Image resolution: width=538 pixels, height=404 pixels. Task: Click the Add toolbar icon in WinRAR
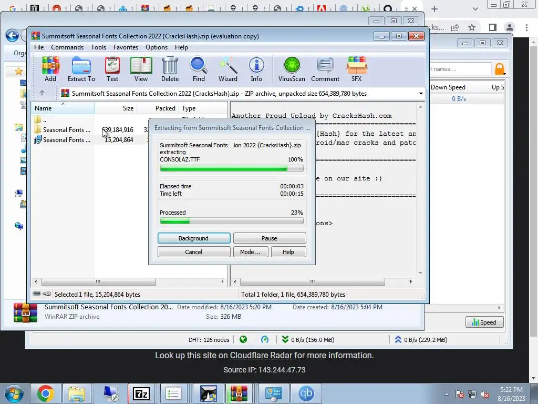[x=50, y=69]
